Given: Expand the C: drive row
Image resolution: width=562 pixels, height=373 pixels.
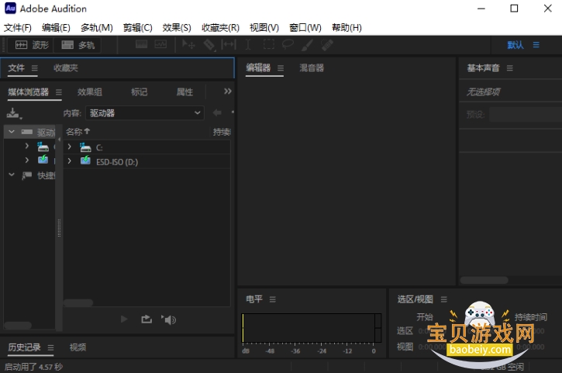Looking at the screenshot, I should 69,147.
